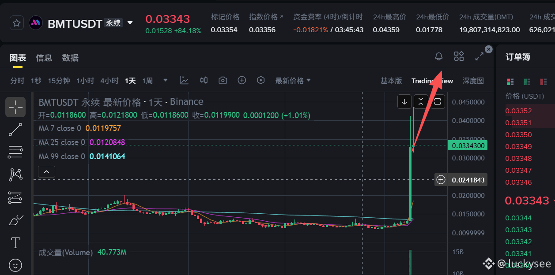This screenshot has height=275, width=555.
Task: Click the MA 7 close indicator label
Action: pyautogui.click(x=60, y=128)
